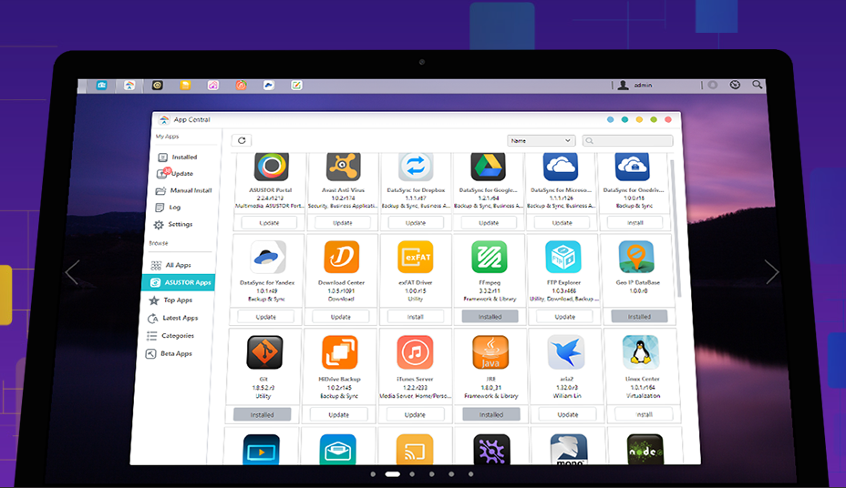Update the iTunes Server app
Screen dimensions: 846x488
click(x=415, y=414)
